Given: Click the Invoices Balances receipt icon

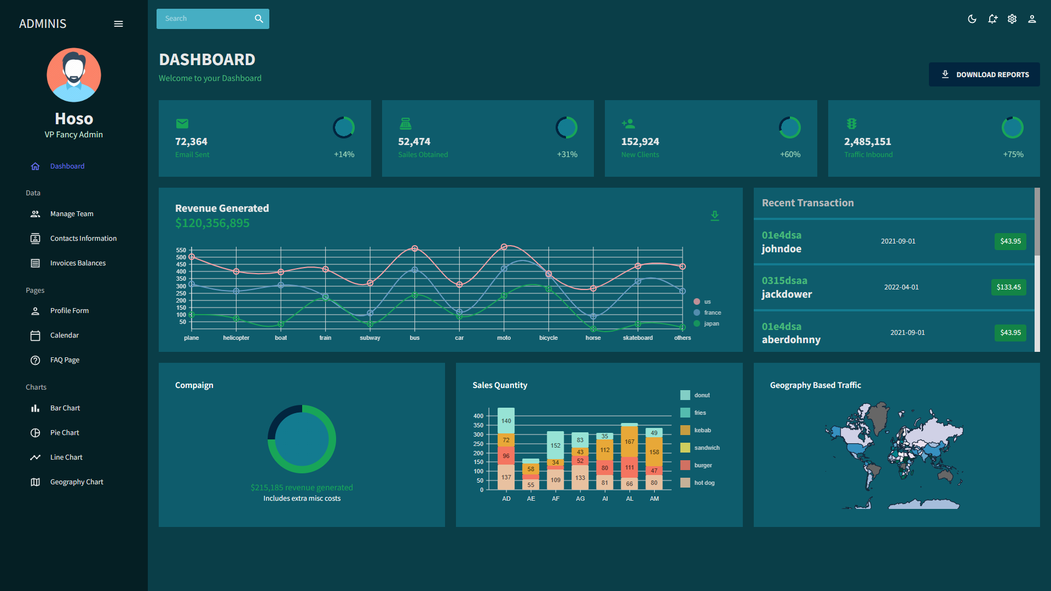Looking at the screenshot, I should point(35,263).
